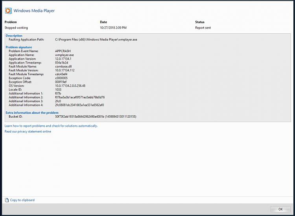Screen dimensions: 295x216
Task: Click the Bucket ID label
Action: [15, 116]
